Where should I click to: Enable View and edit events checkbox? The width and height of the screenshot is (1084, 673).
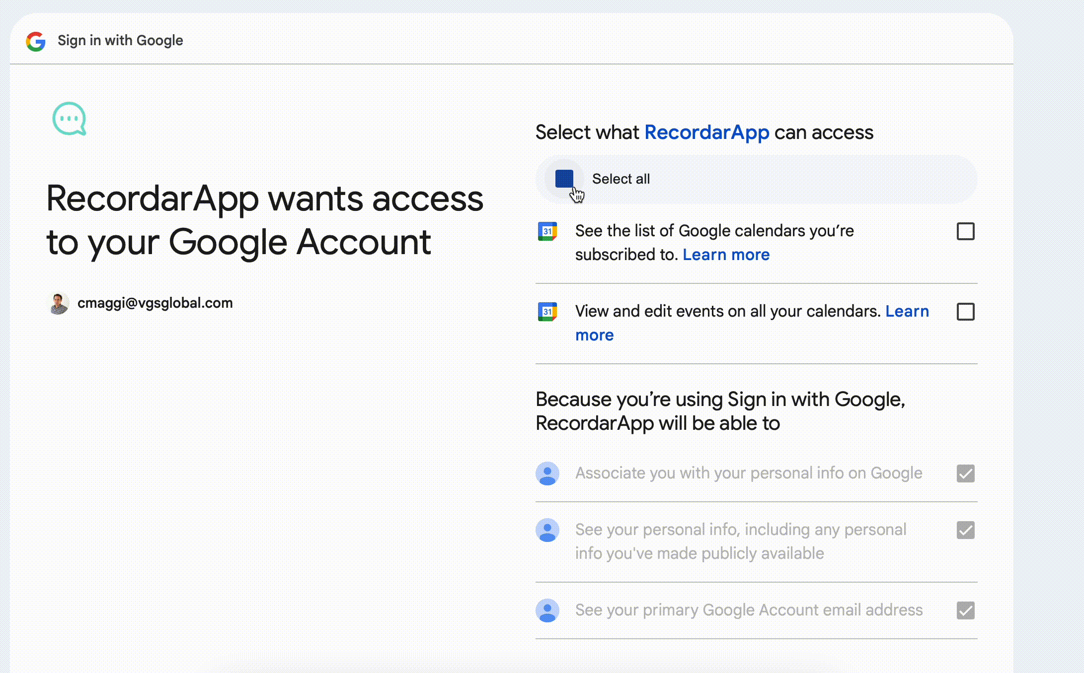pyautogui.click(x=965, y=312)
